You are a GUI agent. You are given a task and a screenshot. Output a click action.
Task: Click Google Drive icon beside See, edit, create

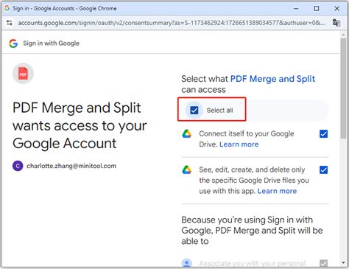tap(186, 170)
